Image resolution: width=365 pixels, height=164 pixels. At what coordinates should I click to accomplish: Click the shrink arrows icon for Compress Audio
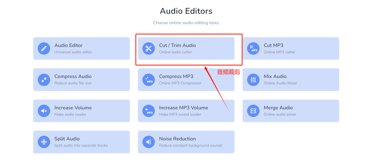pyautogui.click(x=44, y=80)
